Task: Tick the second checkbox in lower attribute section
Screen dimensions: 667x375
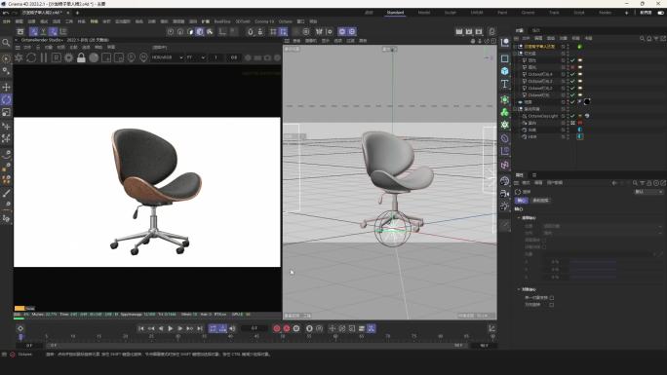Action: point(551,305)
